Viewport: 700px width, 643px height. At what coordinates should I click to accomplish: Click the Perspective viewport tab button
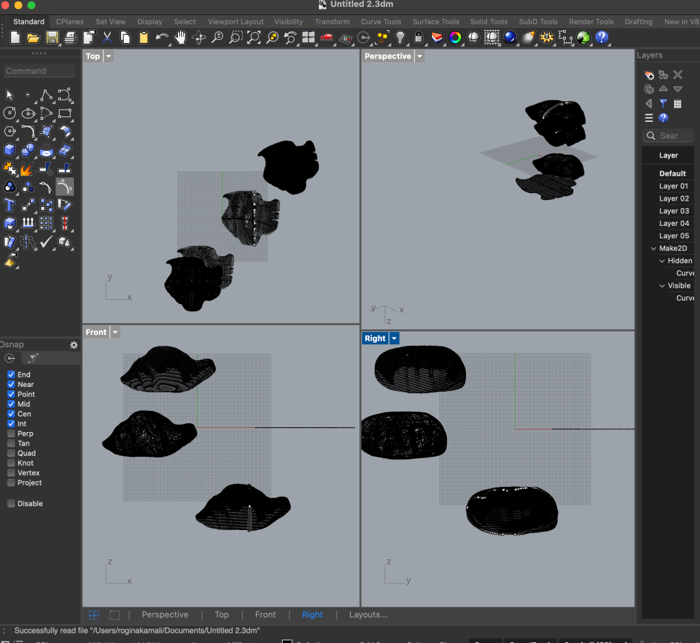pos(165,615)
